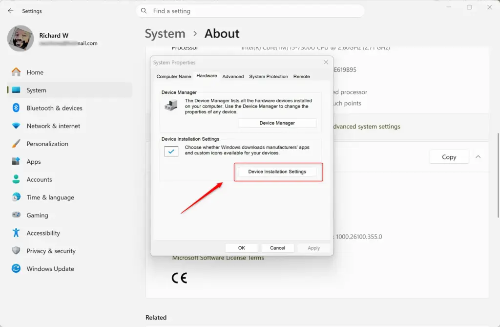
Task: Click the back arrow in Settings
Action: click(x=11, y=11)
